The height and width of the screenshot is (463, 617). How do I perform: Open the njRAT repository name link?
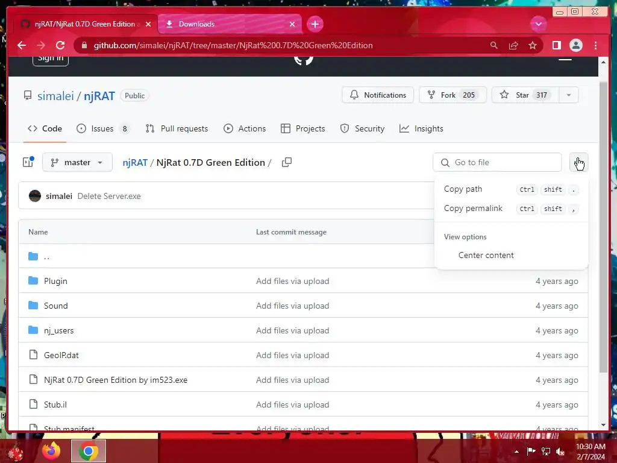99,96
